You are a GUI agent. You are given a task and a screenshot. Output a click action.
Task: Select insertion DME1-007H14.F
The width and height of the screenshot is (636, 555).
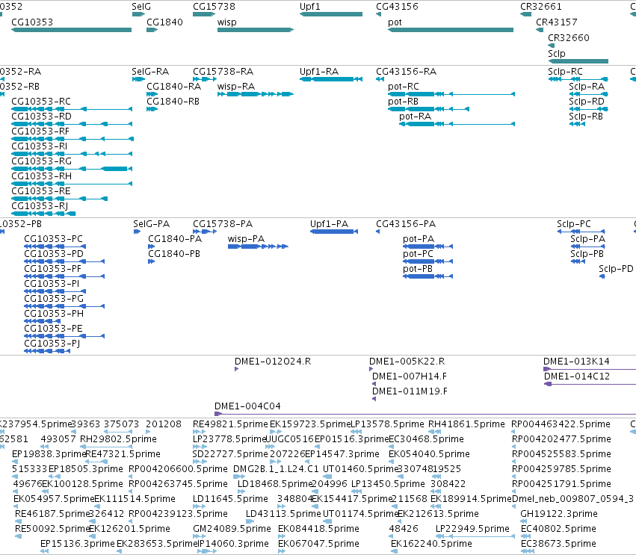click(374, 384)
